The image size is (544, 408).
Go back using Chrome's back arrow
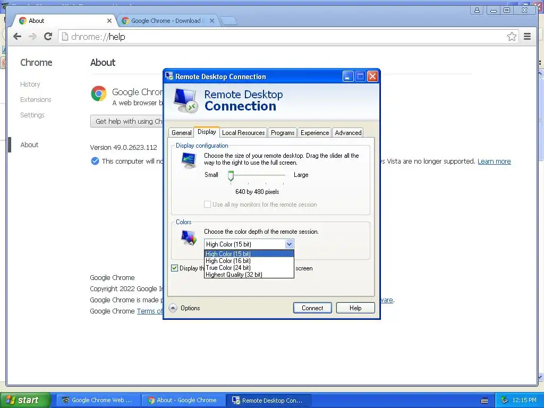pos(18,37)
